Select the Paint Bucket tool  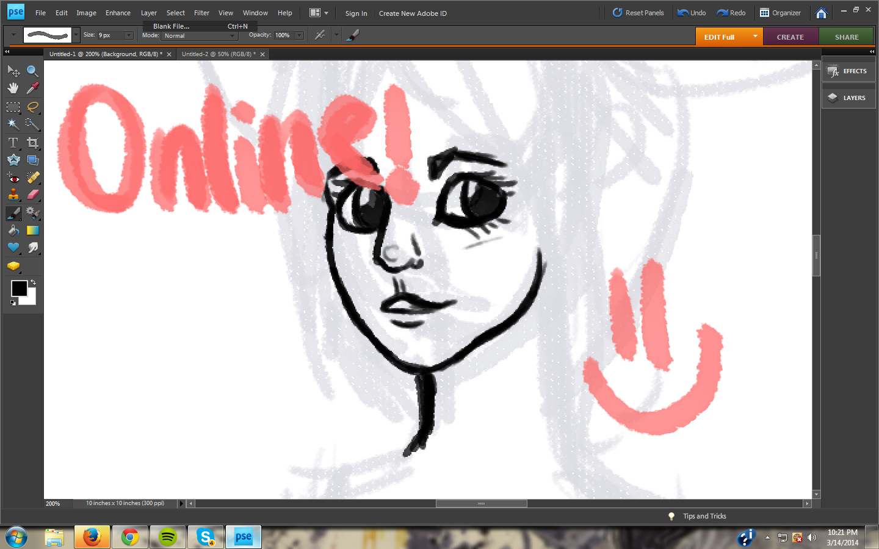pos(13,231)
